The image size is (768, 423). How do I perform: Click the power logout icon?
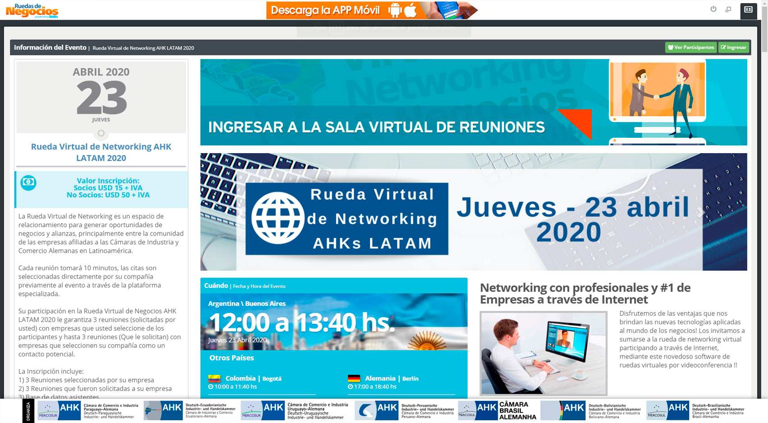coord(713,9)
